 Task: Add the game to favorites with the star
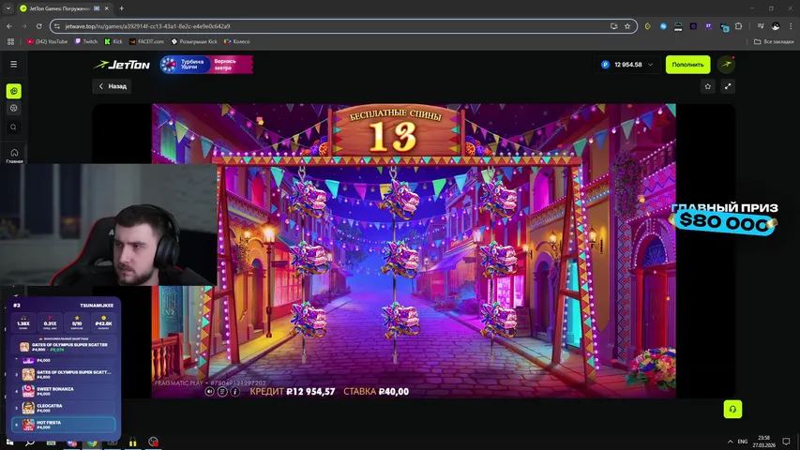(x=708, y=86)
